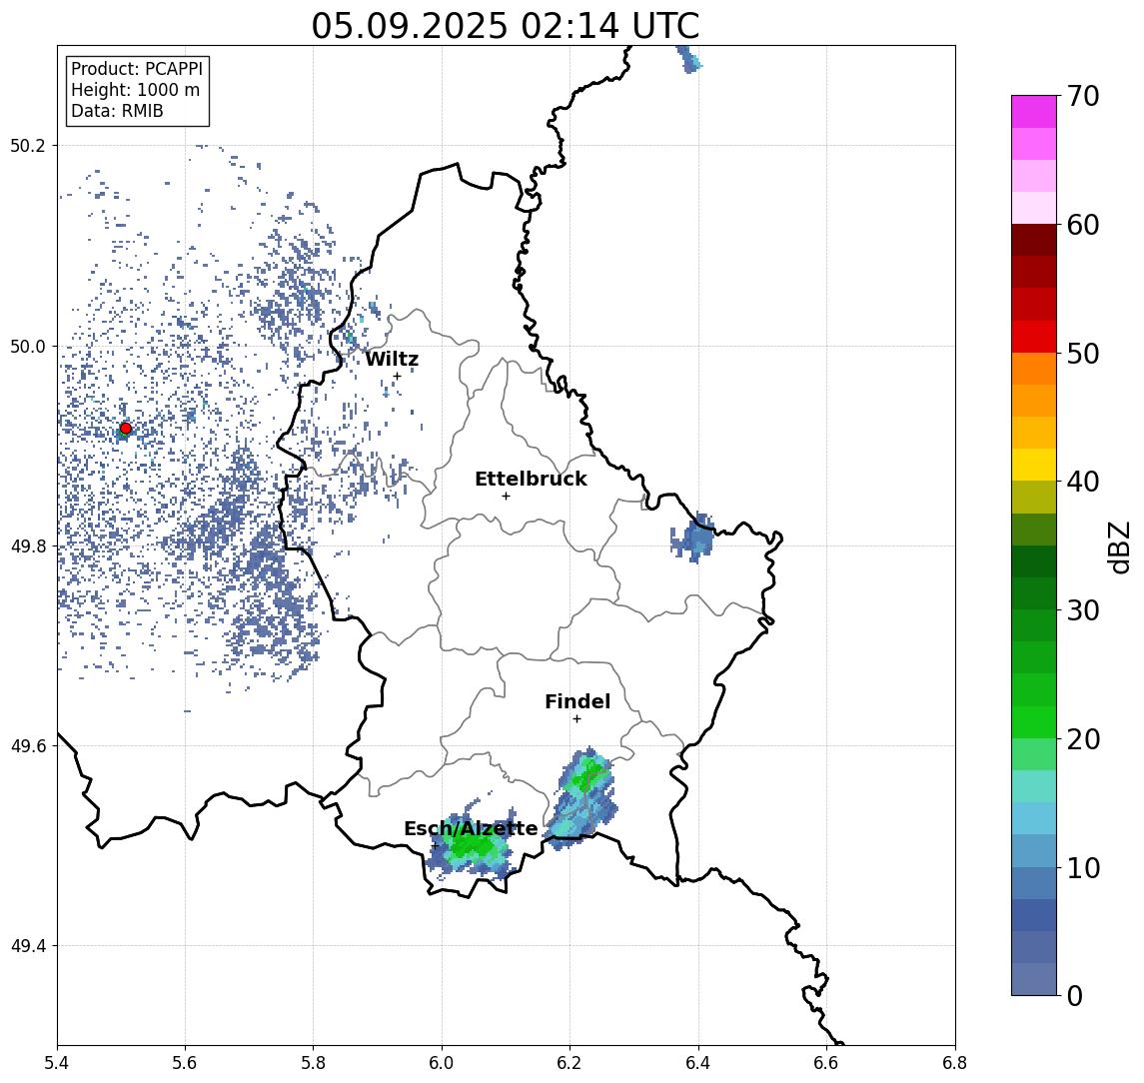Click the longitude tick label 6.8
The image size is (1144, 1083).
pos(955,1063)
